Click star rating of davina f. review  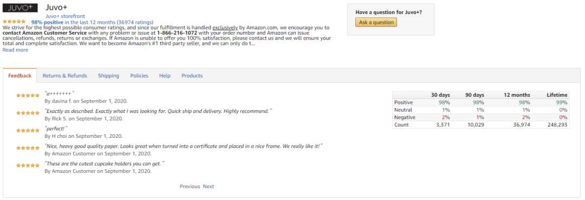coord(28,95)
